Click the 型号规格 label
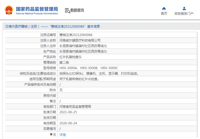Viewport: 200px width, 139px height. pyautogui.click(x=50, y=68)
